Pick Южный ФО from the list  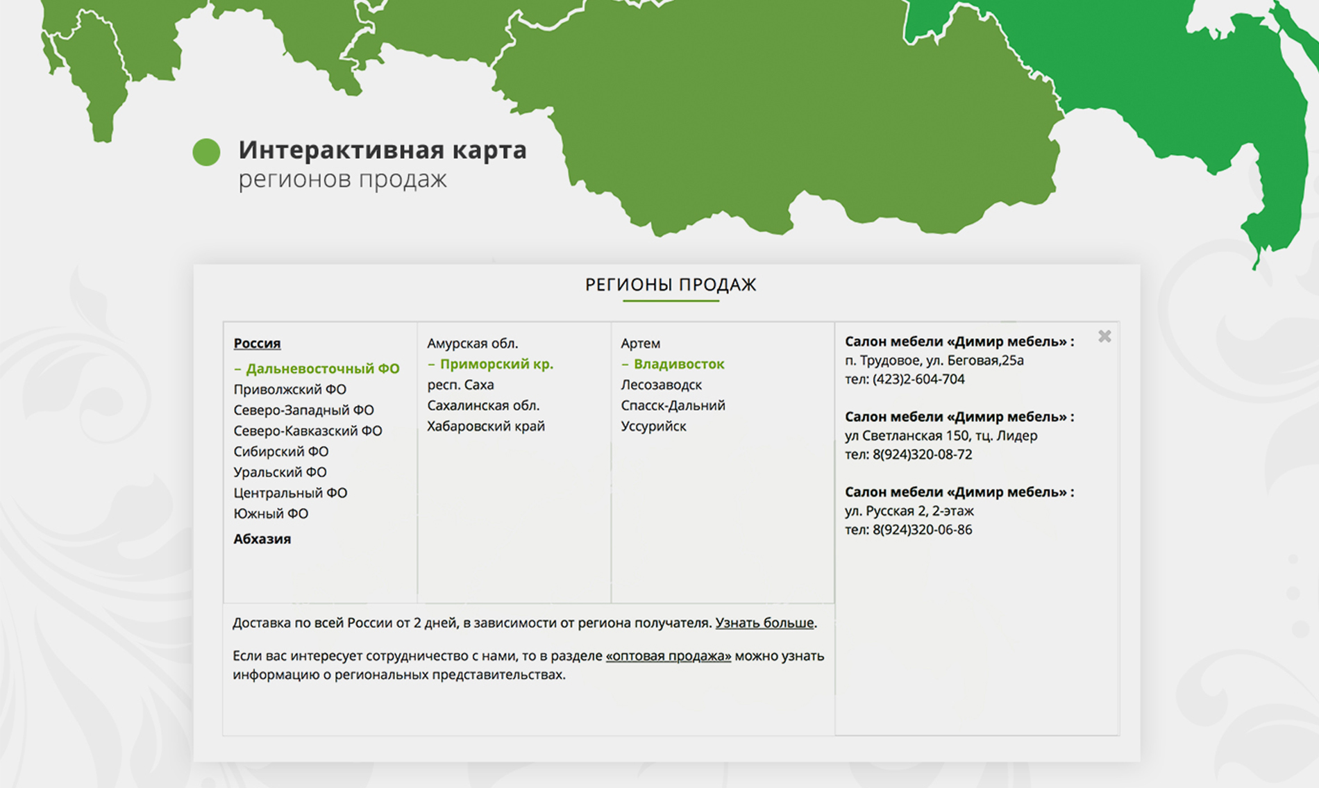(x=271, y=514)
